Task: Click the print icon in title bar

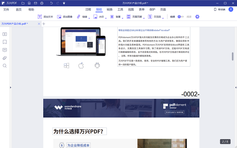Action: pyautogui.click(x=42, y=3)
